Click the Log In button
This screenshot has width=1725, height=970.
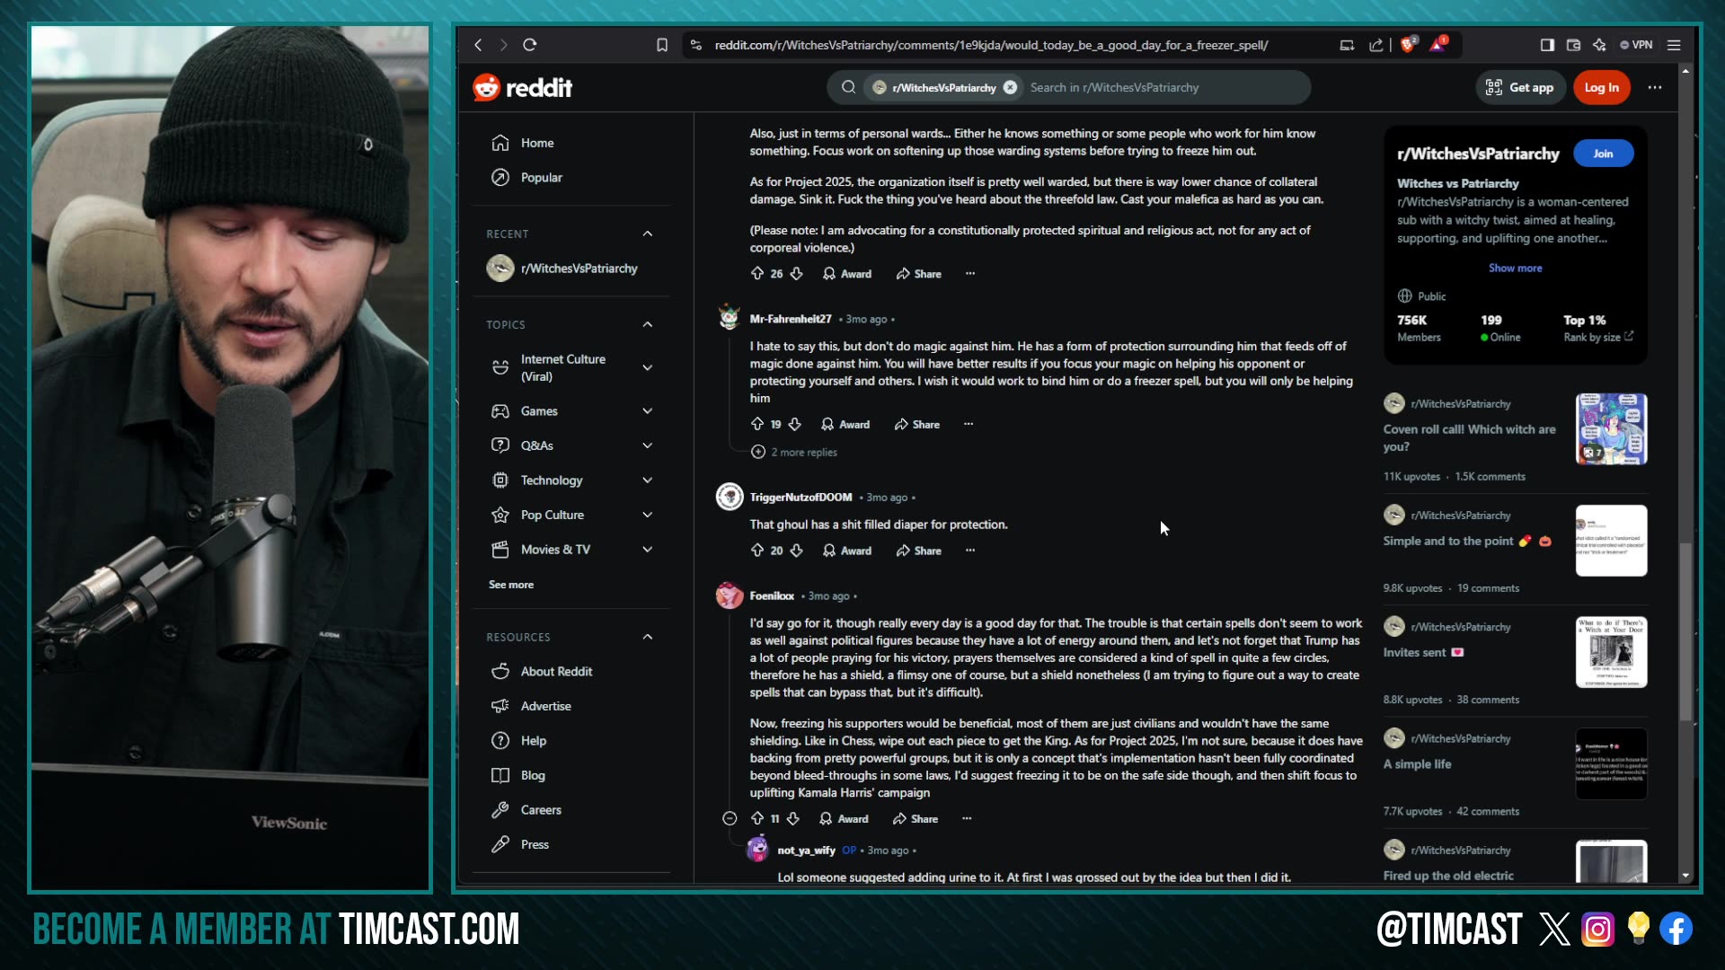1601,87
